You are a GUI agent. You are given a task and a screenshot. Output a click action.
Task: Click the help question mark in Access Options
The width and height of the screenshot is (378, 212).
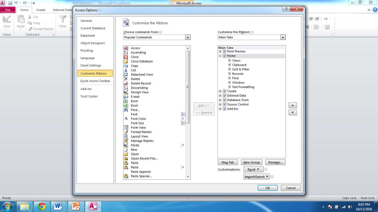click(286, 9)
